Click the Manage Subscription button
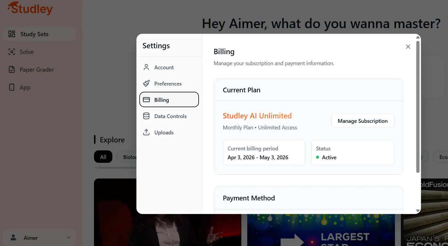This screenshot has height=246, width=448. (x=363, y=121)
